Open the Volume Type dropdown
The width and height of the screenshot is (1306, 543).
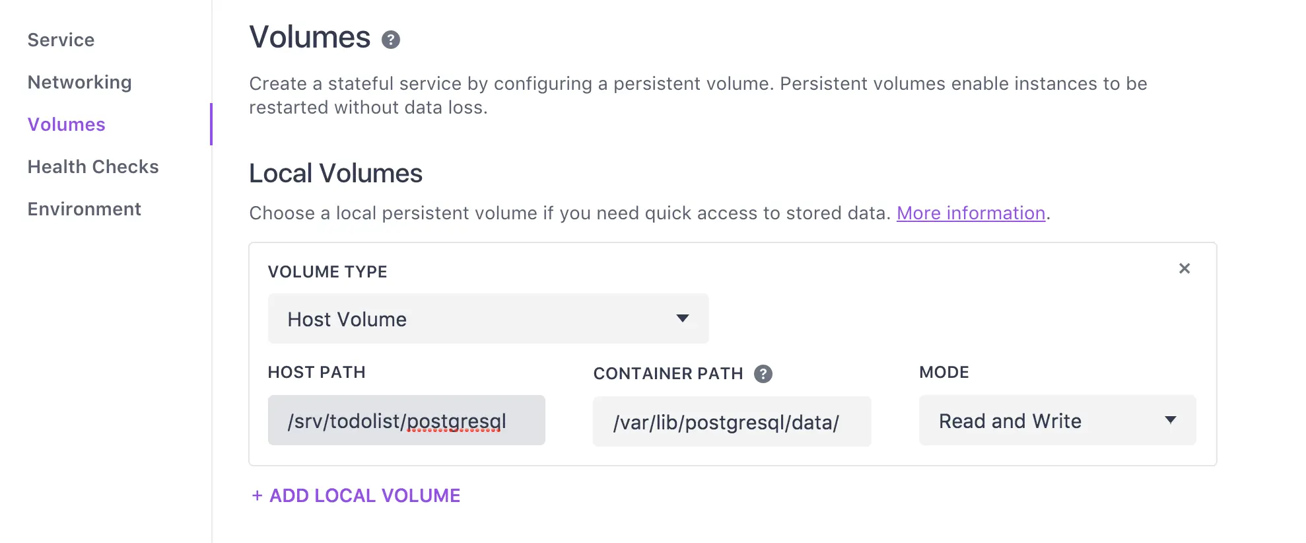pos(488,318)
